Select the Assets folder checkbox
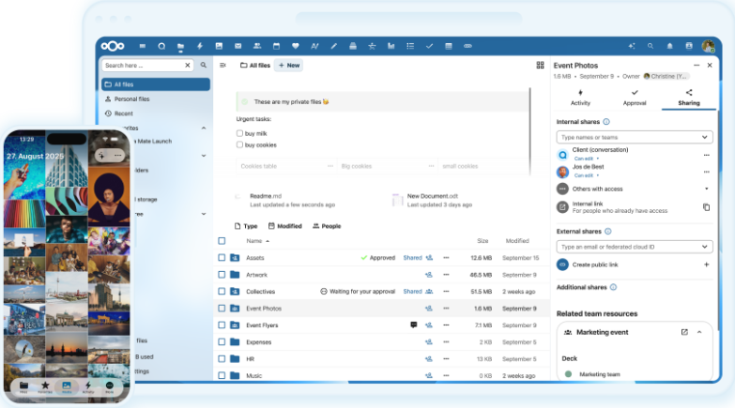The height and width of the screenshot is (408, 735). coord(222,258)
